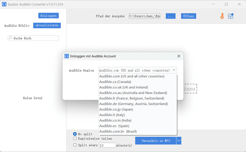
Task: Click the Pfad der Ausgabe label
Action: (110, 16)
